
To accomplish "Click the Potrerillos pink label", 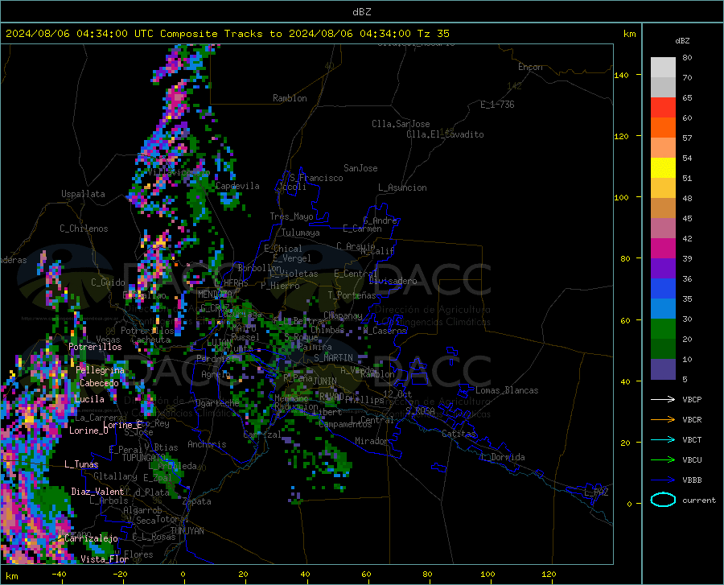I will pyautogui.click(x=95, y=347).
